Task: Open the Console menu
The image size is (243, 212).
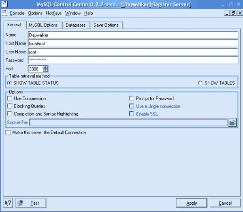Action: 17,13
